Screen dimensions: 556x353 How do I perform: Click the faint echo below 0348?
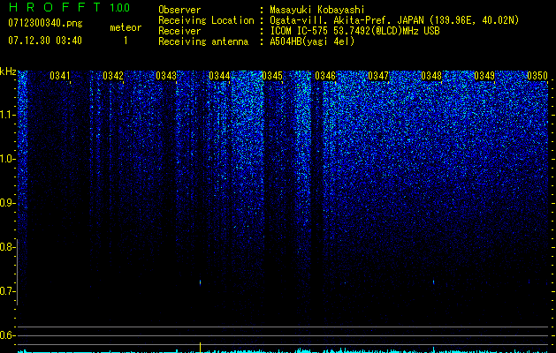(x=433, y=282)
